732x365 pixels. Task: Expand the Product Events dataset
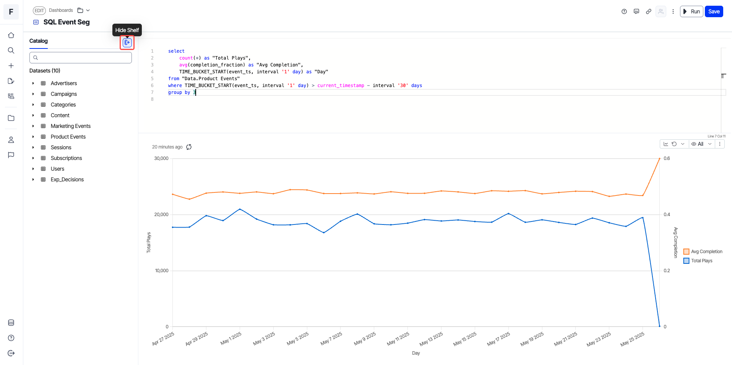(33, 137)
